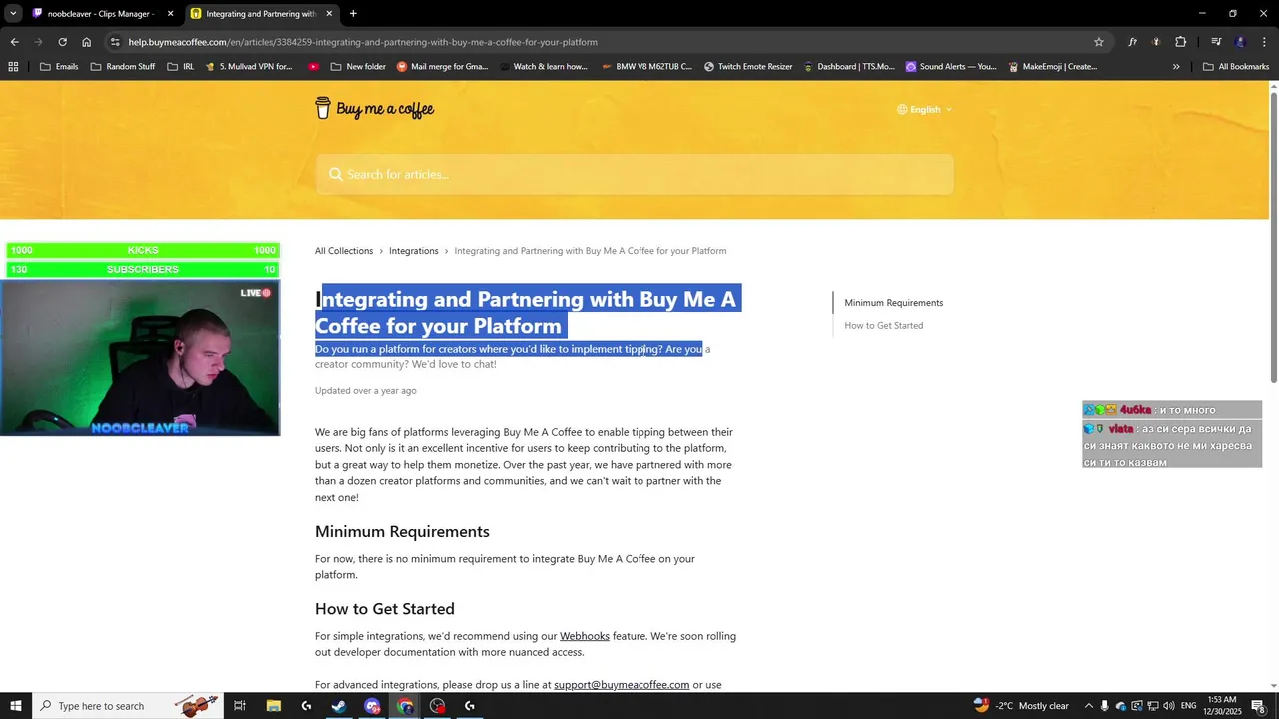Open the All Collections breadcrumb
Screen dimensions: 1279x719
point(344,251)
